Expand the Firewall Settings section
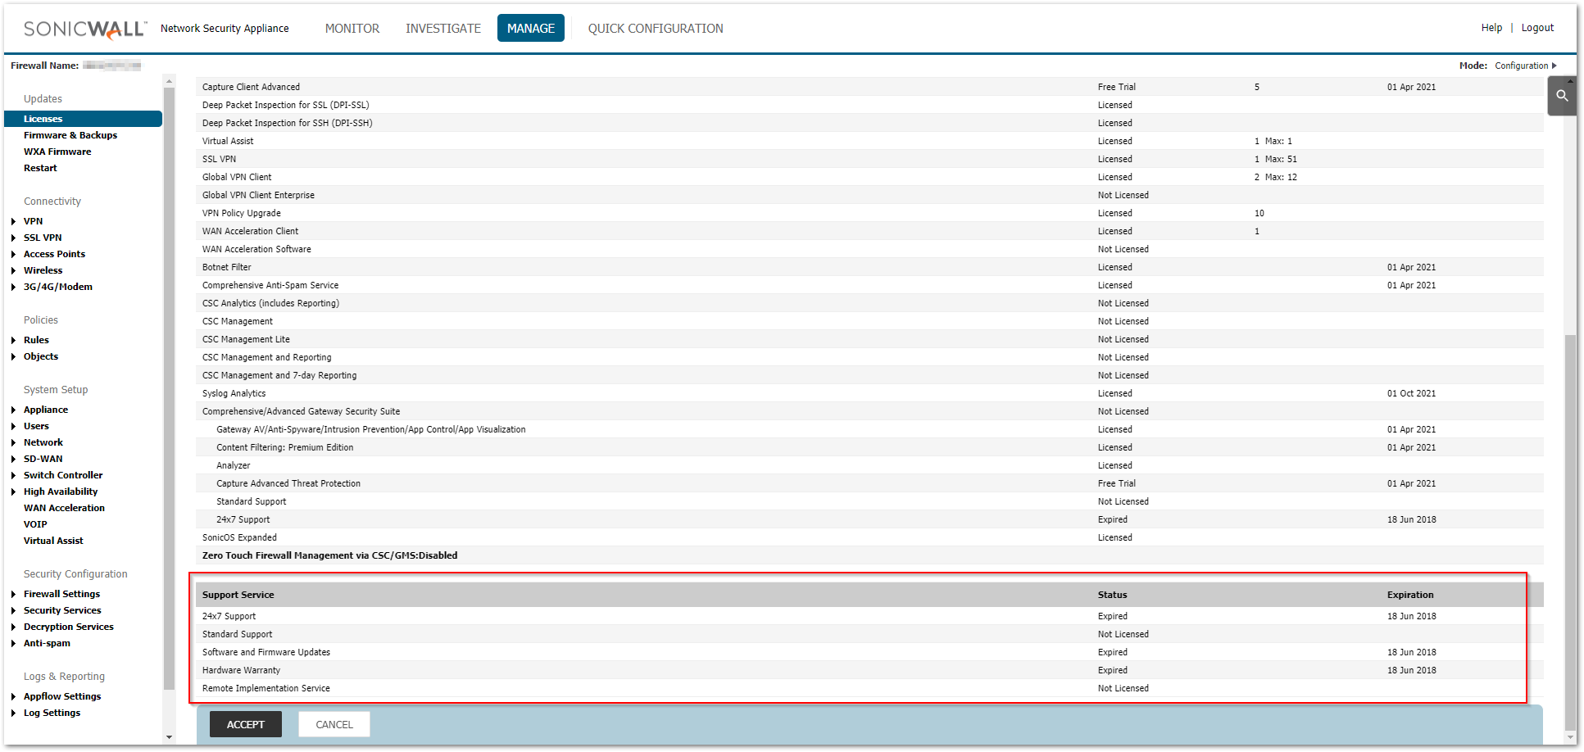This screenshot has width=1584, height=752. pos(14,594)
